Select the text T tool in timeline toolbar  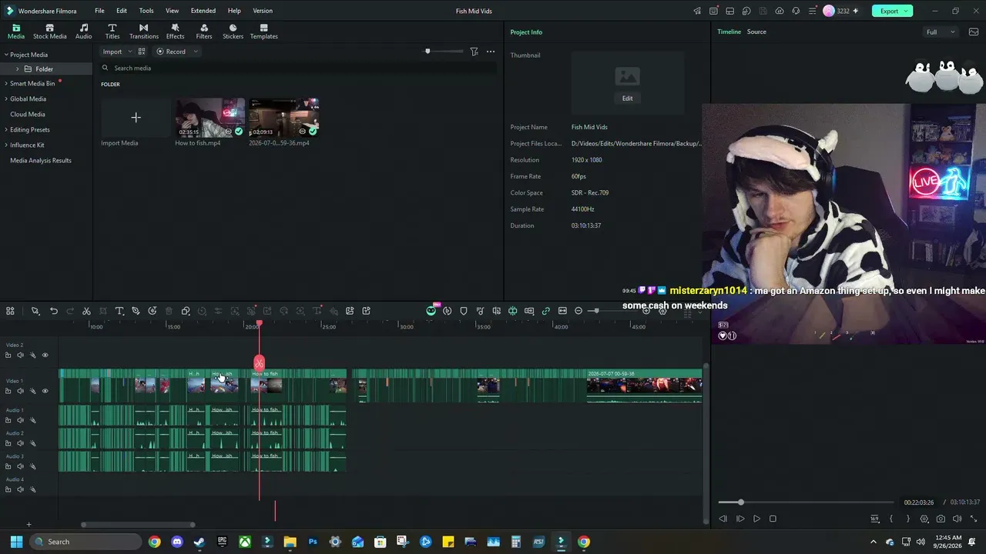click(x=119, y=311)
